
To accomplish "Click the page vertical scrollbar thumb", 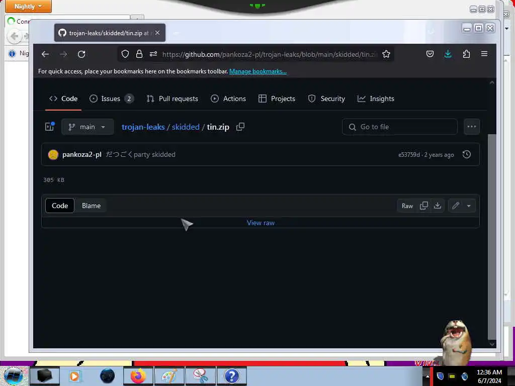I will click(x=492, y=236).
